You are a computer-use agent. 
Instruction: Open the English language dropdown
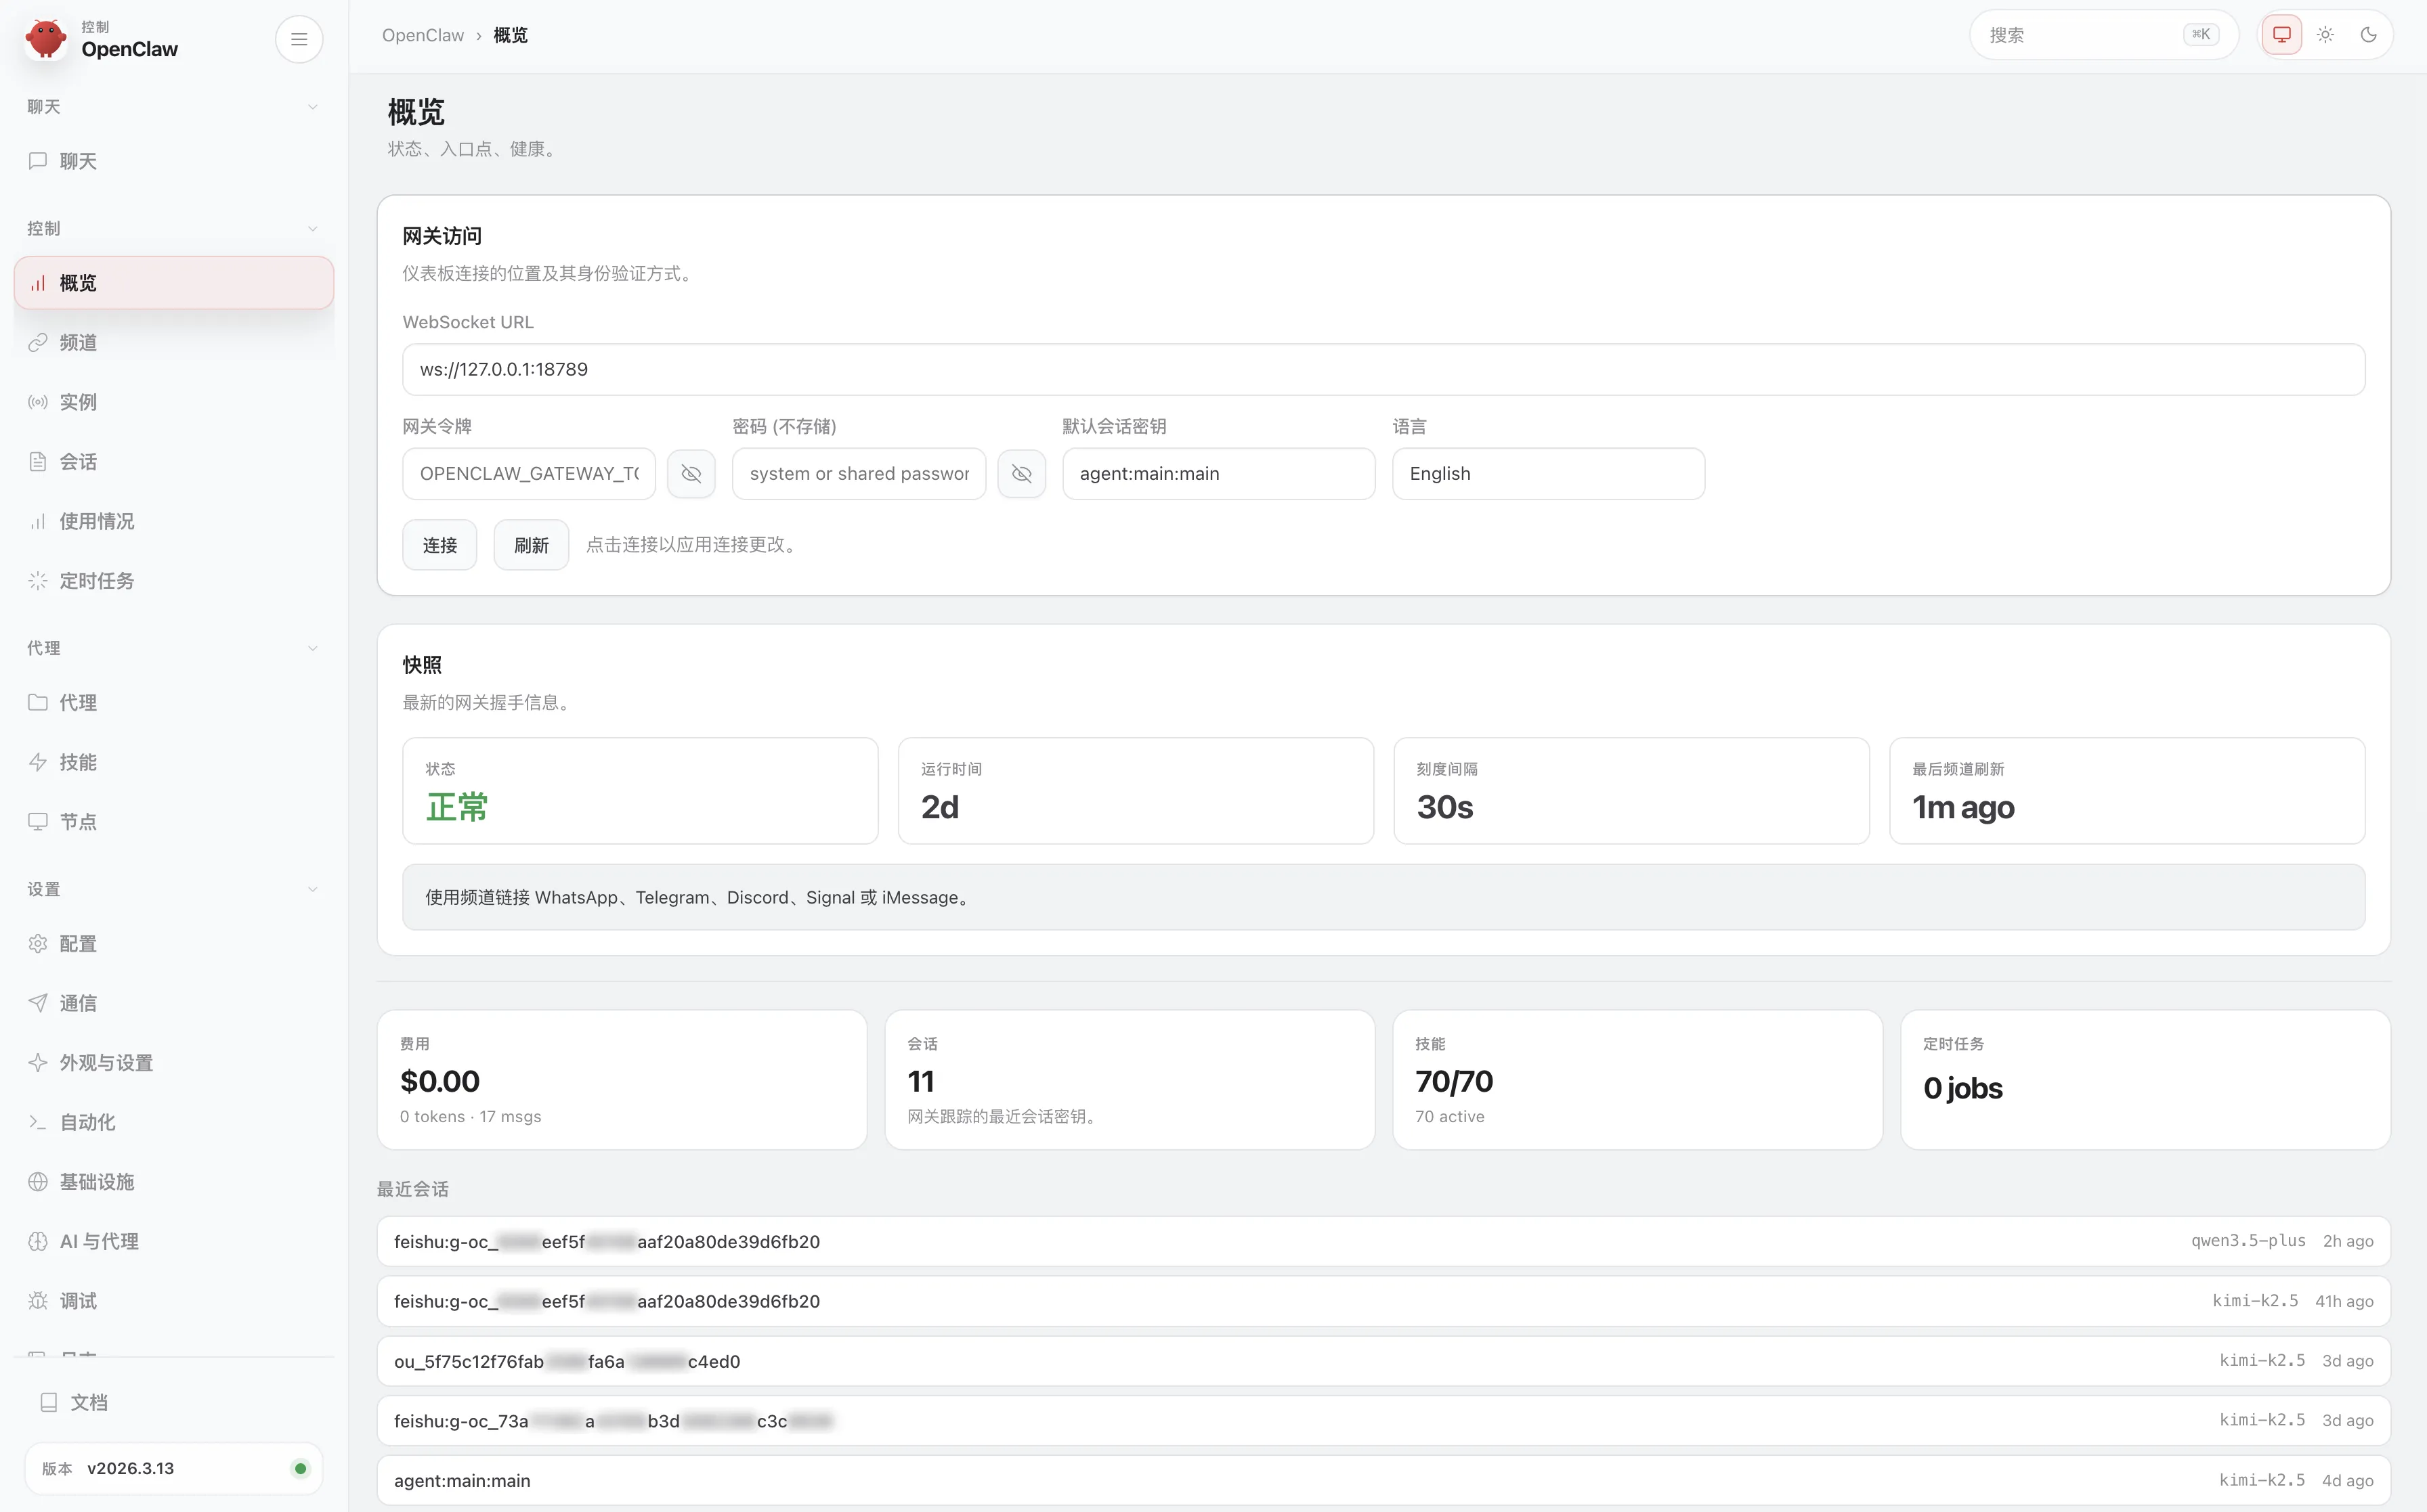[1547, 474]
